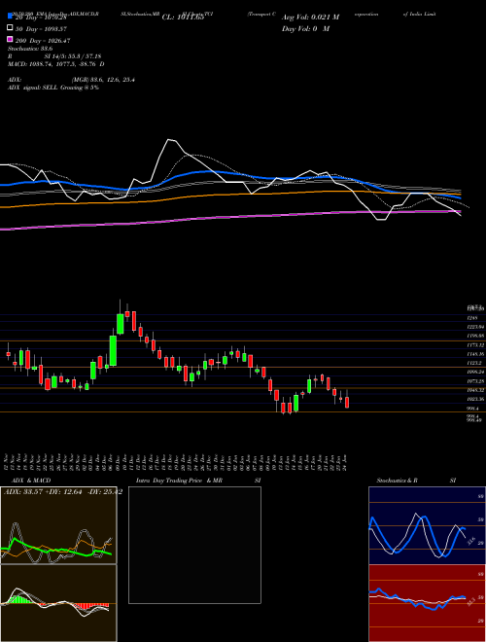Image resolution: width=486 pixels, height=642 pixels.
Task: Select the 'SI 14/5: 55.3 / 57.18' value
Action: pos(73,56)
